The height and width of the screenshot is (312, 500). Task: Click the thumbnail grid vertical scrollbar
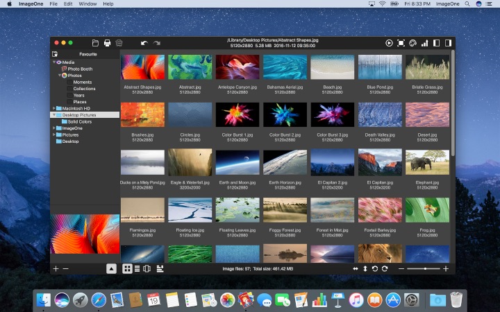pyautogui.click(x=453, y=103)
